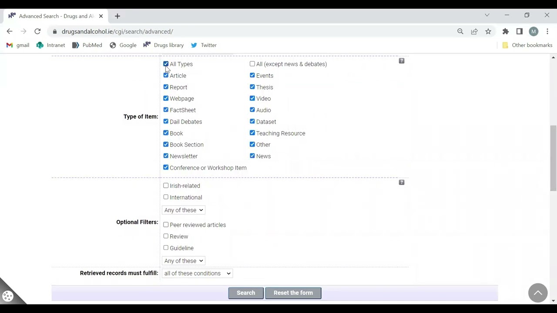This screenshot has height=313, width=557.
Task: Click the page vertical scrollbar thumb
Action: (553, 158)
